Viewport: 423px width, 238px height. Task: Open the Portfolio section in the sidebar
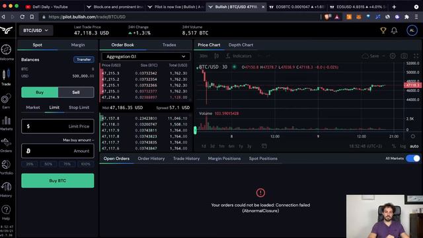[x=6, y=167]
